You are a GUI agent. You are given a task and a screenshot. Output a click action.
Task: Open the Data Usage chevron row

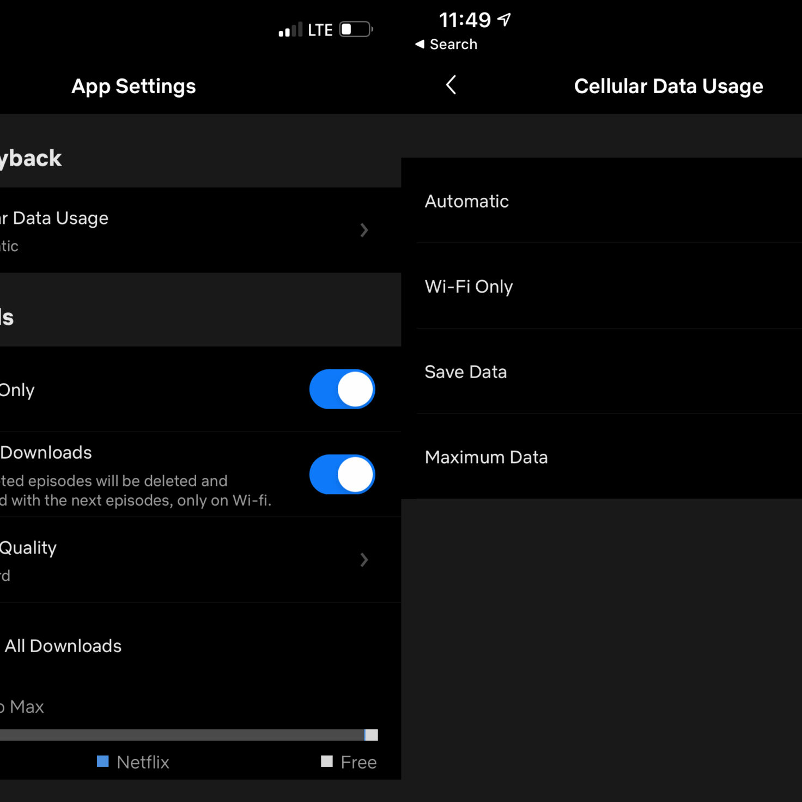200,230
